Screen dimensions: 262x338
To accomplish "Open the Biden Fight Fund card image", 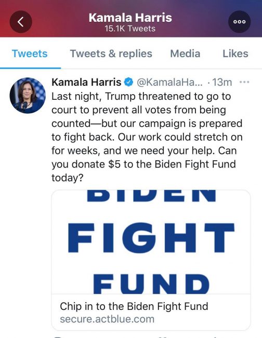I will [x=151, y=242].
